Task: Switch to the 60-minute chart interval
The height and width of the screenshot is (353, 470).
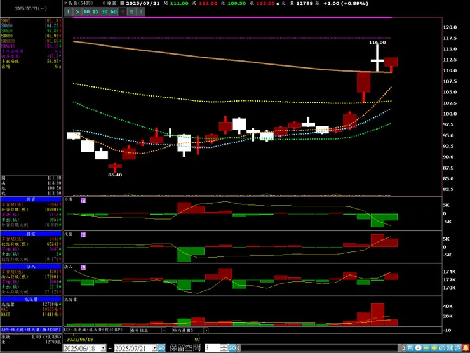Action: 114,11
